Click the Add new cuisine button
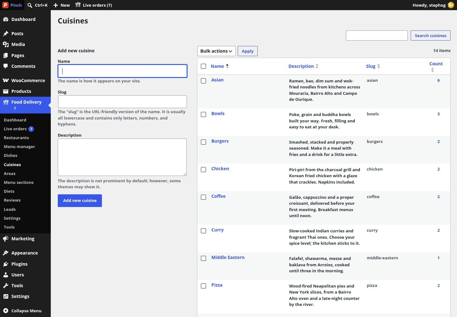 click(80, 201)
